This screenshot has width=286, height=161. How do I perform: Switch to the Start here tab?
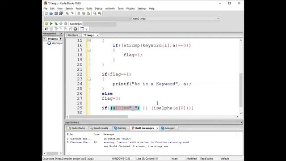(73, 35)
